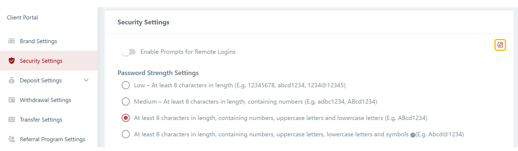
Task: Click the Deposit Settings money bag icon
Action: tap(12, 80)
